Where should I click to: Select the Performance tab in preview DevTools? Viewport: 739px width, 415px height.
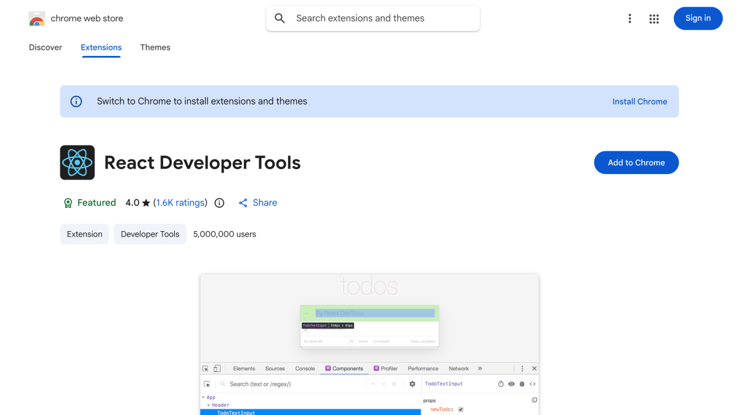423,369
